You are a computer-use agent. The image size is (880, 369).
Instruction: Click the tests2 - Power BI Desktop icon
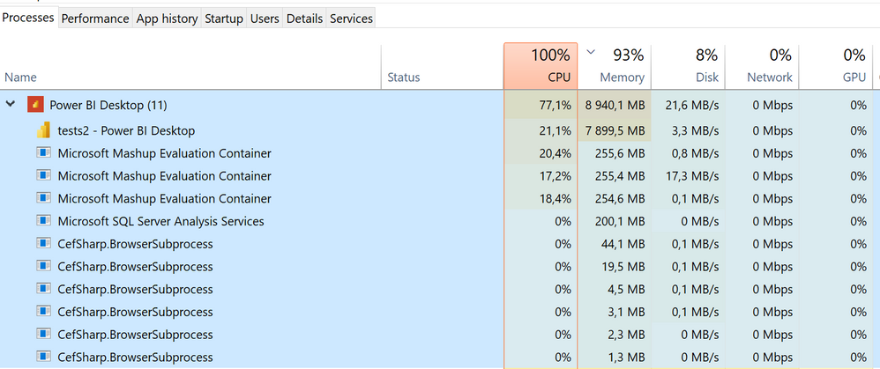pyautogui.click(x=44, y=130)
